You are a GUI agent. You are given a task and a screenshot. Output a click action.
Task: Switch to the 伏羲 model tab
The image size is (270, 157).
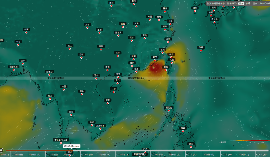coord(248,3)
